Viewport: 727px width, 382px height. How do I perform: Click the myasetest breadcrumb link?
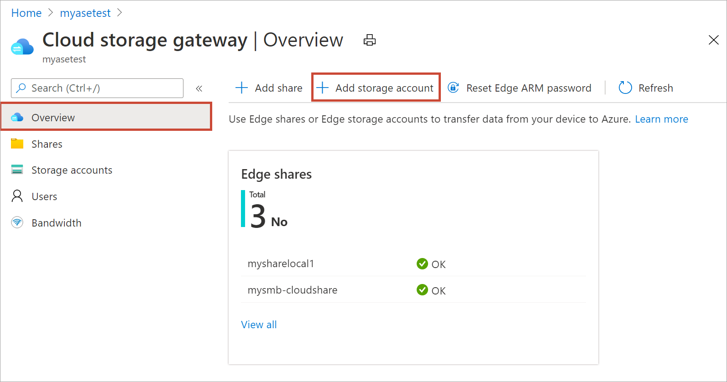(x=85, y=13)
